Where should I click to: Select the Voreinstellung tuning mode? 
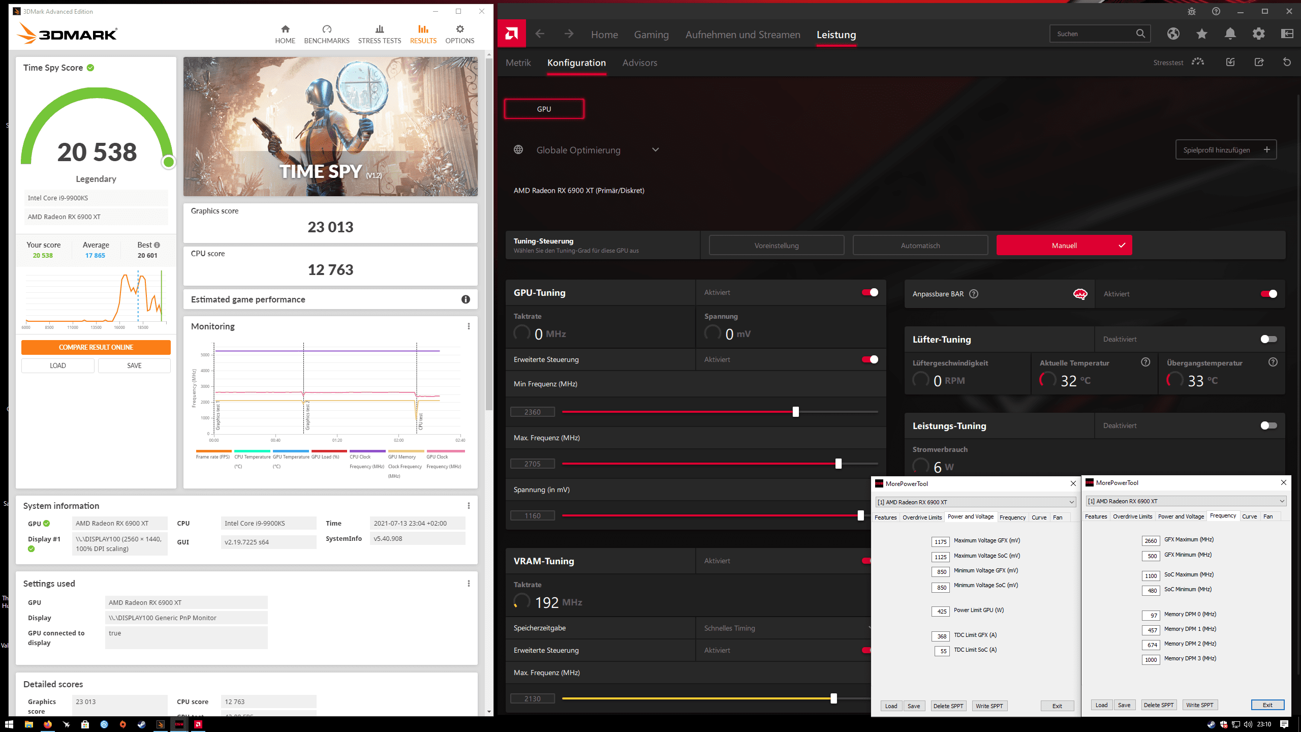click(x=777, y=246)
